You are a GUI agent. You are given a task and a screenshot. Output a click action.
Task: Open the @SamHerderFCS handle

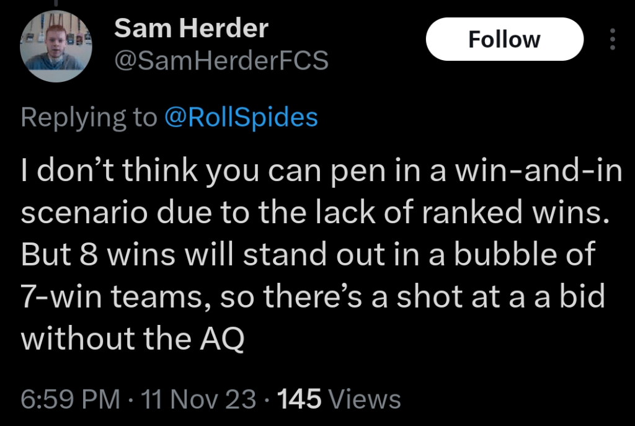[x=222, y=60]
